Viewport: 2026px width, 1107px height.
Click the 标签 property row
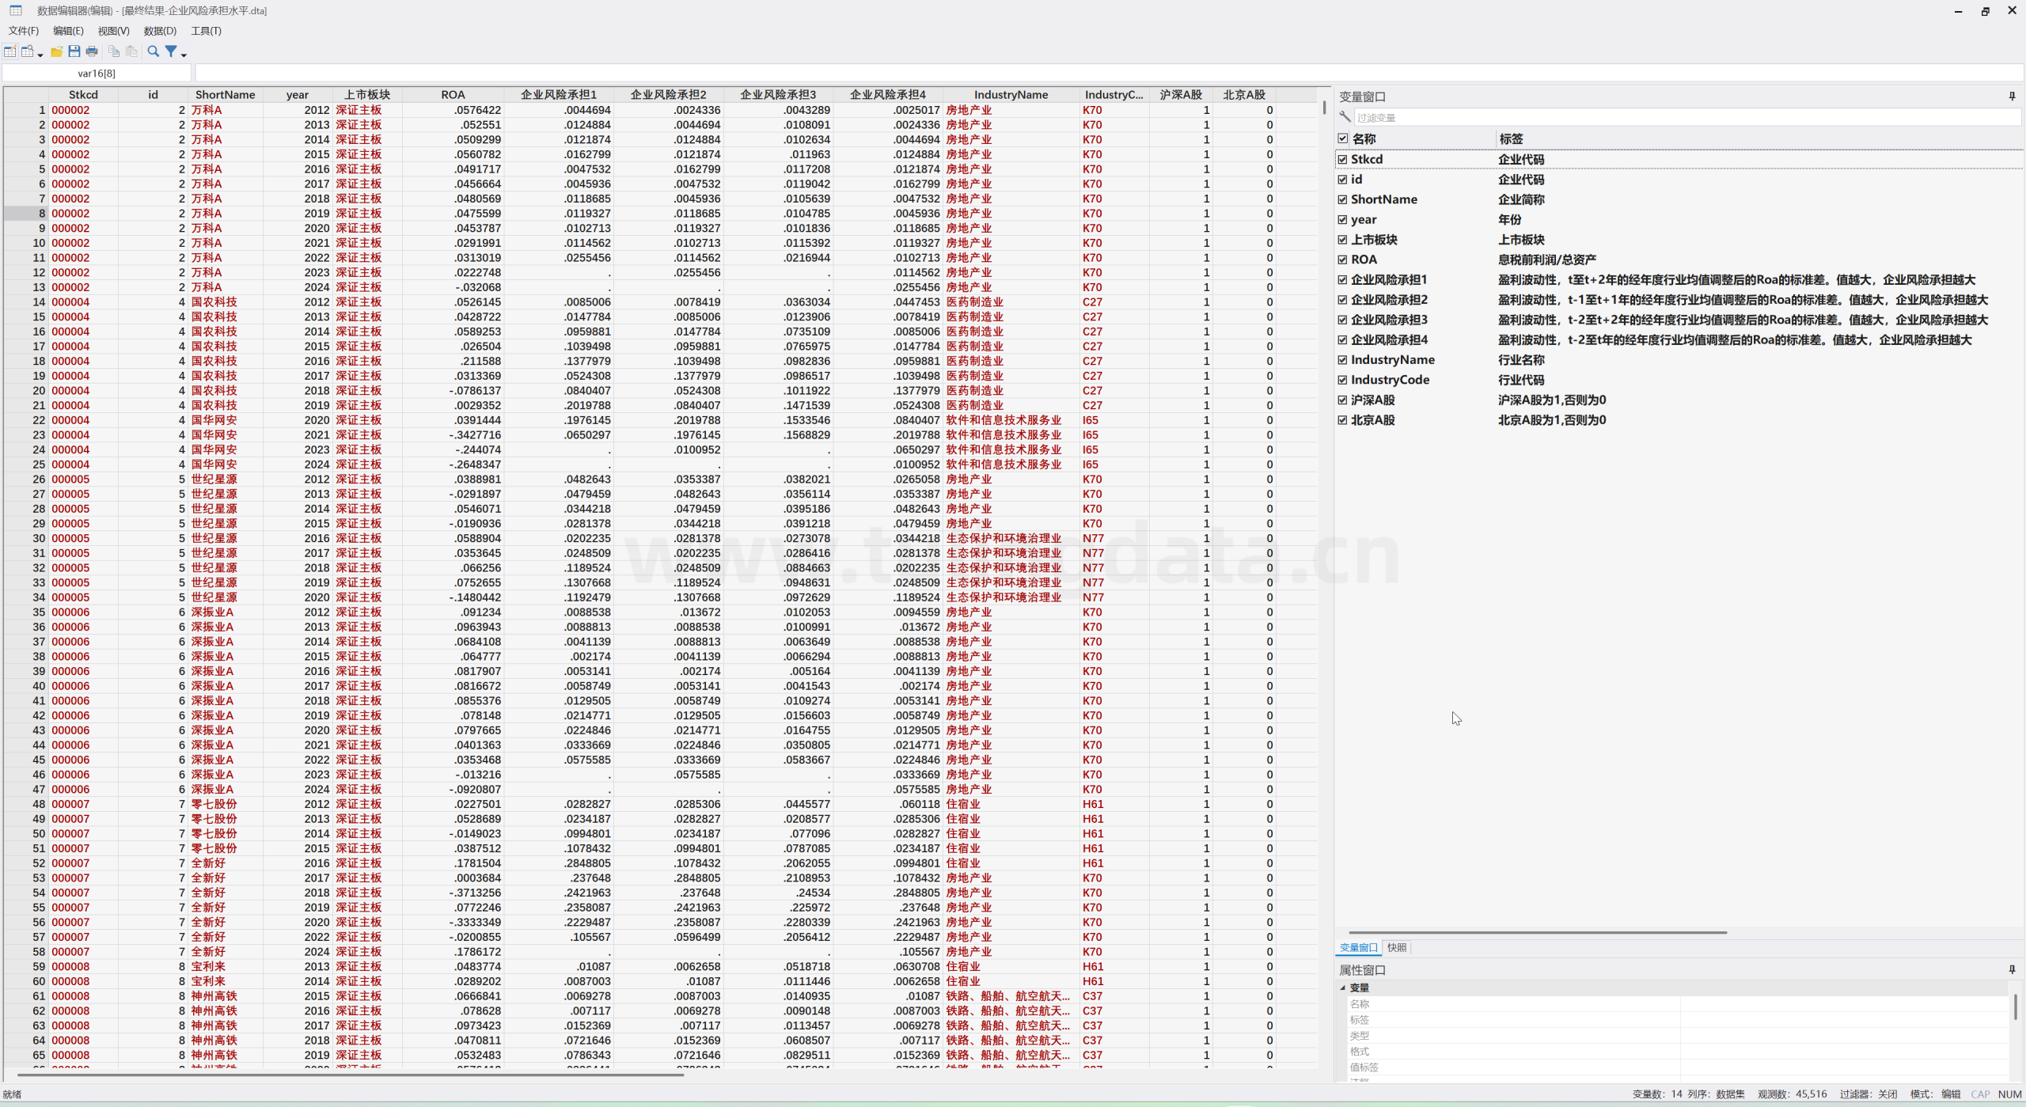tap(1678, 1019)
